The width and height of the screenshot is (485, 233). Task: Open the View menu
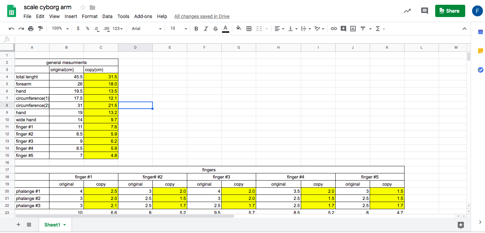[x=54, y=16]
